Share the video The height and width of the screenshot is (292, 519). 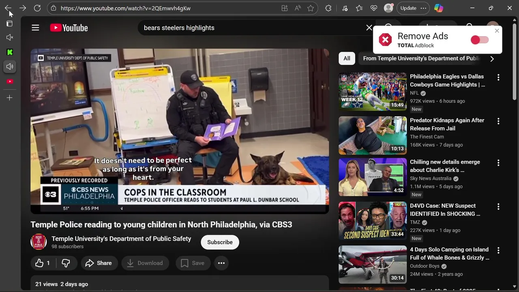click(x=99, y=263)
